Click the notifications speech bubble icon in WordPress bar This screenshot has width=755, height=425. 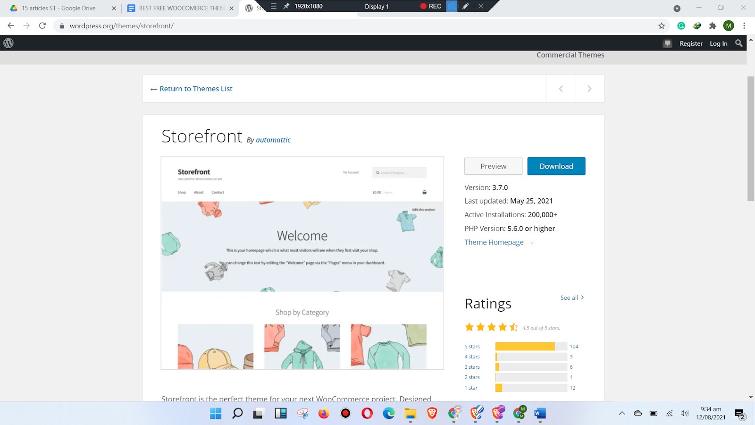(x=667, y=43)
